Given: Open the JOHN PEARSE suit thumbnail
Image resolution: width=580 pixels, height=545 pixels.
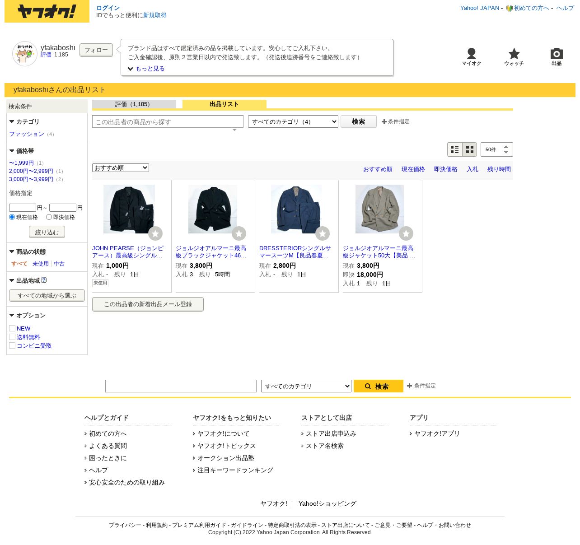Looking at the screenshot, I should pos(129,209).
